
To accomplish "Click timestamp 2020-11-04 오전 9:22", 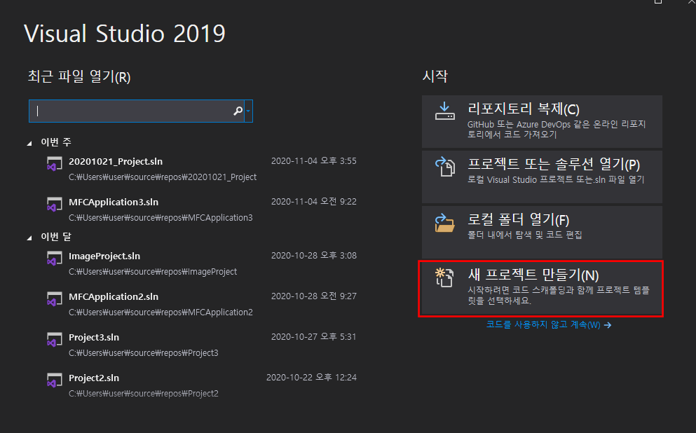I will pyautogui.click(x=314, y=201).
